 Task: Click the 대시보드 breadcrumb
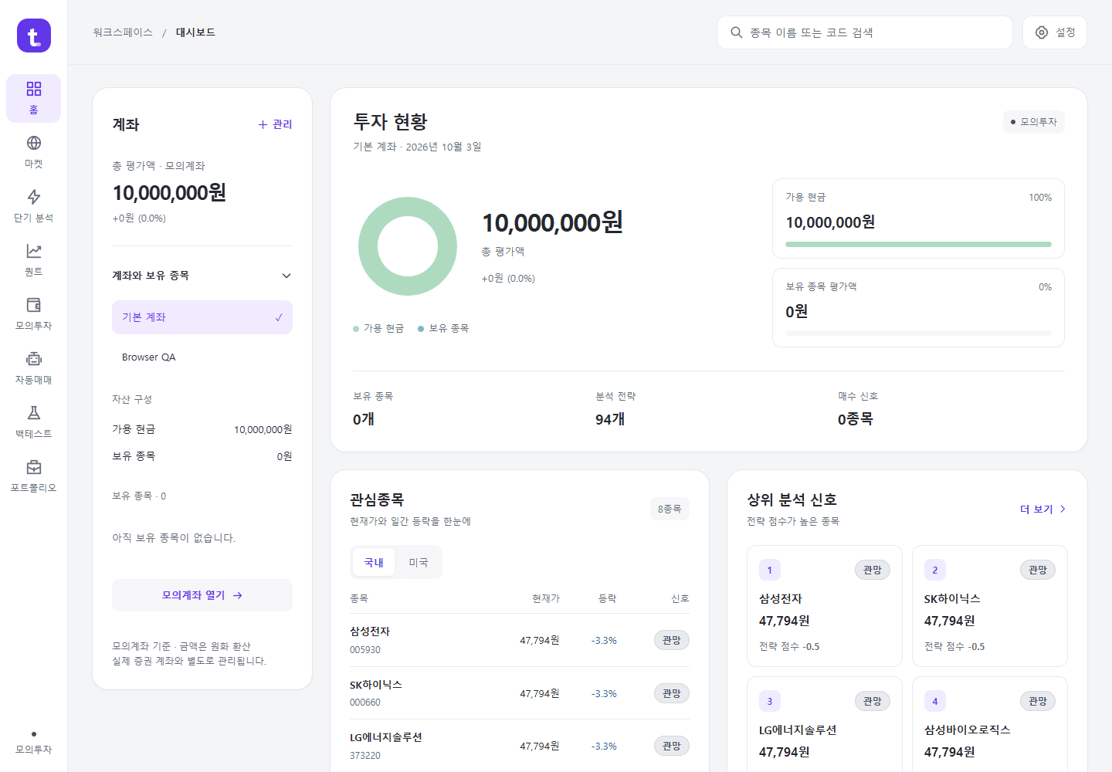tap(195, 32)
